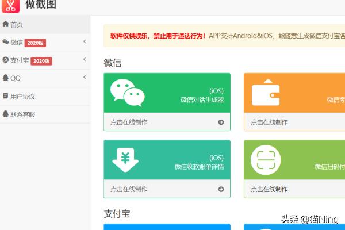The width and height of the screenshot is (345, 230).
Task: Click the 微信 section heading
Action: tap(113, 63)
